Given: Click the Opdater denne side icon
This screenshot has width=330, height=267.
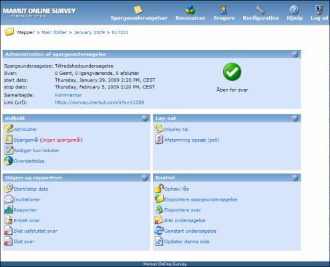Looking at the screenshot, I should (x=159, y=241).
